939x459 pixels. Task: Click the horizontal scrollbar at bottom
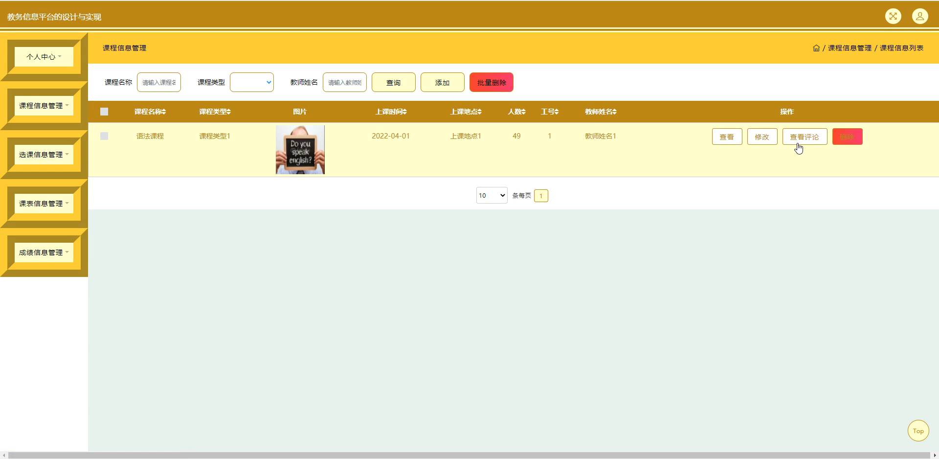[469, 455]
